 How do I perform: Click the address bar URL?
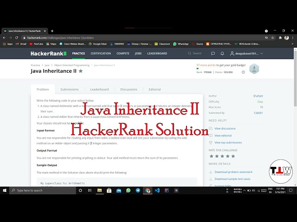[61, 38]
